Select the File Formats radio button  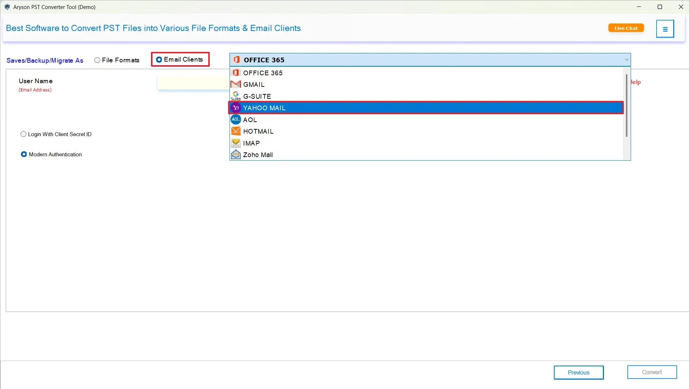pos(97,60)
